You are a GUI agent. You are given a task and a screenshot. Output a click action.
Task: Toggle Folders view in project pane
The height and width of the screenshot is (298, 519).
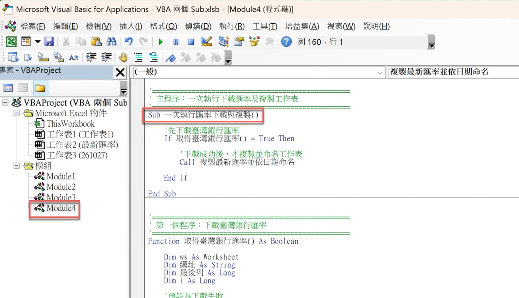point(40,88)
